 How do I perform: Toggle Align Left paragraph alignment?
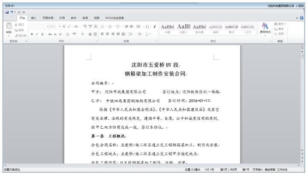tap(102, 34)
